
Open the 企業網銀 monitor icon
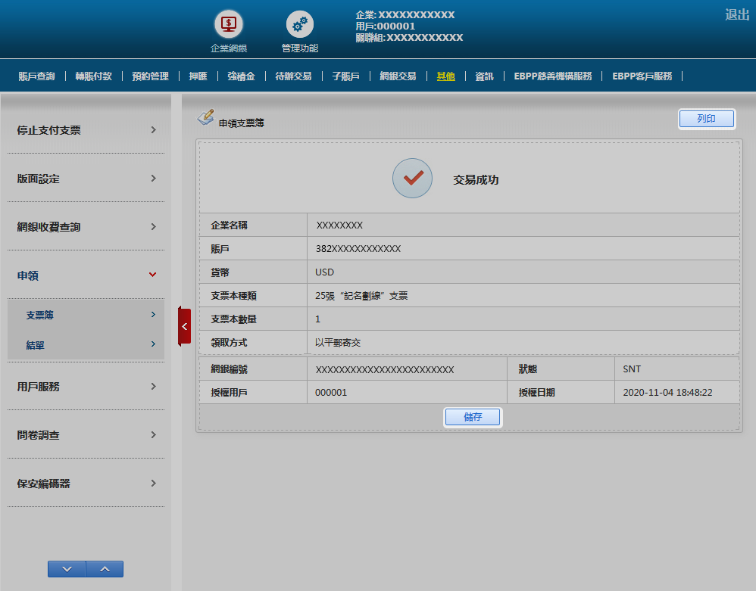pos(228,25)
